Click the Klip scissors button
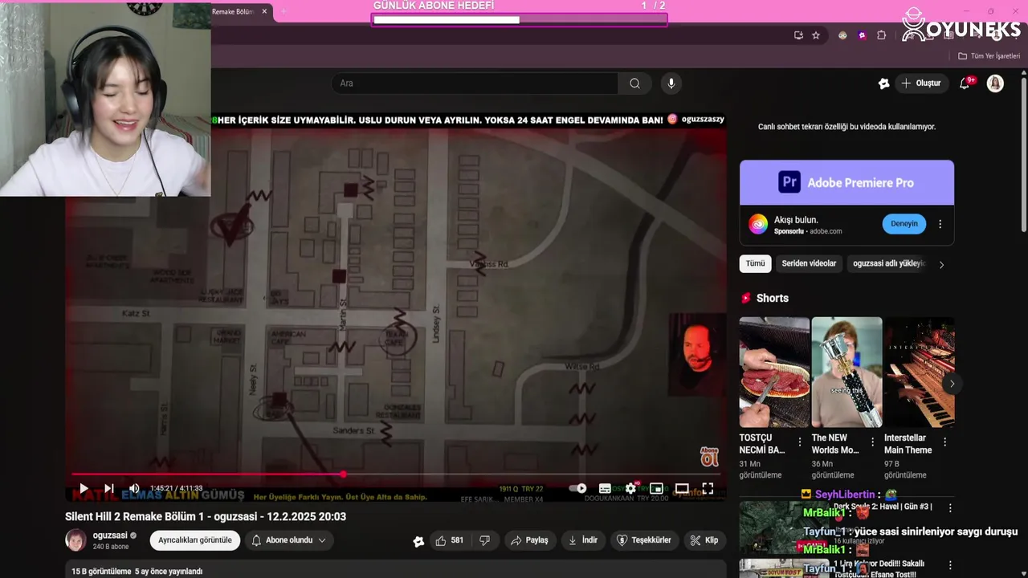Image resolution: width=1028 pixels, height=578 pixels. point(705,540)
